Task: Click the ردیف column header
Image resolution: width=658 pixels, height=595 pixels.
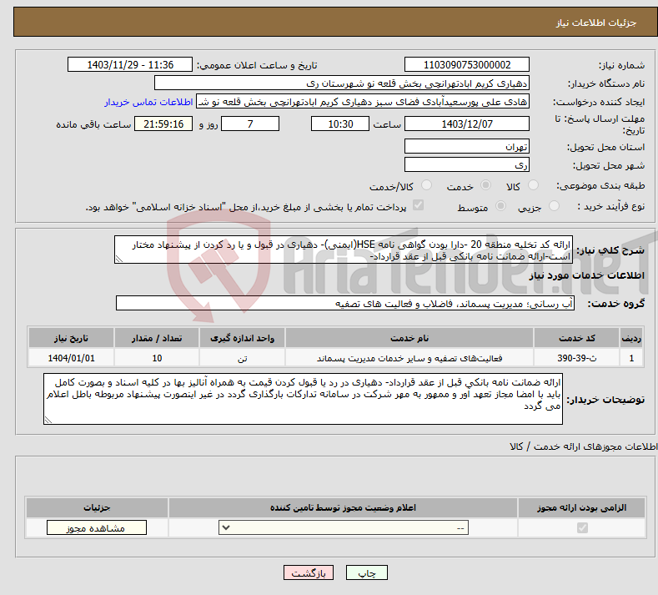Action: [631, 338]
